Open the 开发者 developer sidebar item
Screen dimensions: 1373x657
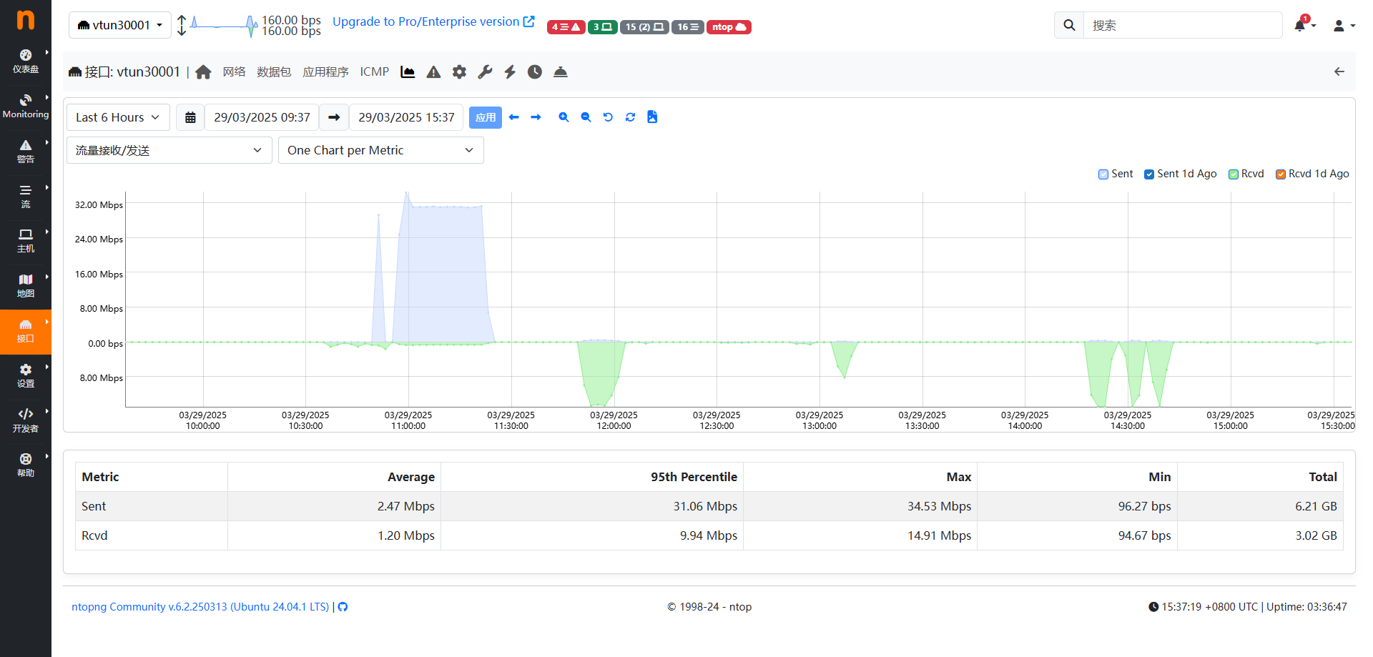[x=26, y=421]
